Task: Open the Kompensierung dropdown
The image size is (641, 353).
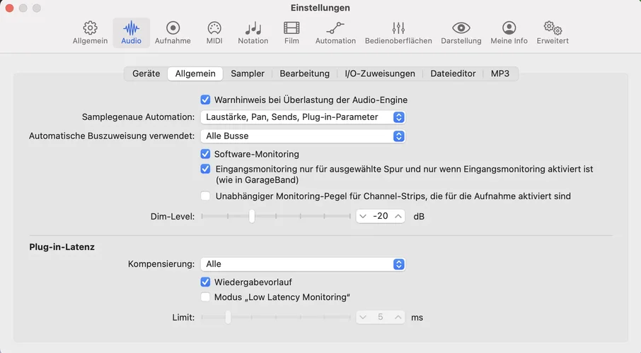Action: (x=303, y=264)
